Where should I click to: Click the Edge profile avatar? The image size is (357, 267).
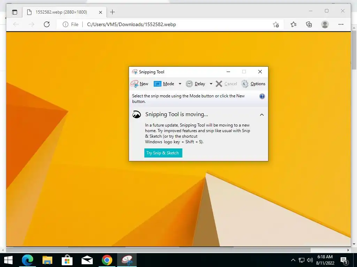pos(325,24)
